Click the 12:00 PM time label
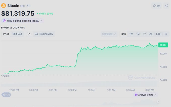The image size is (171, 107). [14, 90]
